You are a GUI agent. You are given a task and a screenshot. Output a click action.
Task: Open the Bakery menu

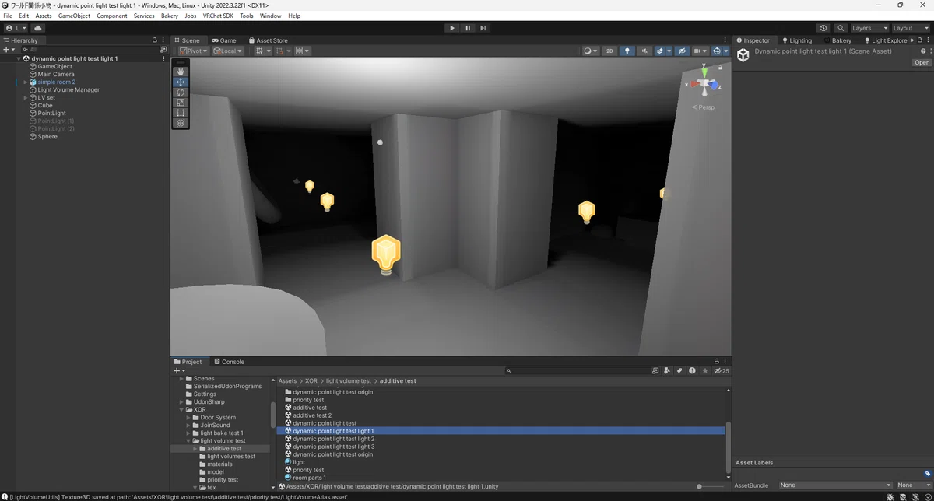(x=170, y=16)
